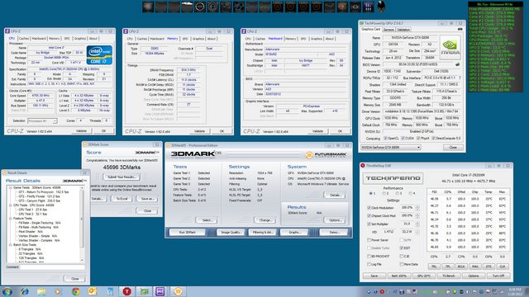The width and height of the screenshot is (529, 297).
Task: Collapse the Game Tests tree node
Action: click(11, 187)
